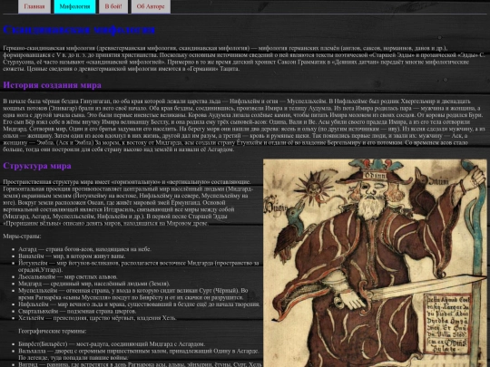490x367 pixels.
Task: Click the История создания мира heading
Action: 53,85
